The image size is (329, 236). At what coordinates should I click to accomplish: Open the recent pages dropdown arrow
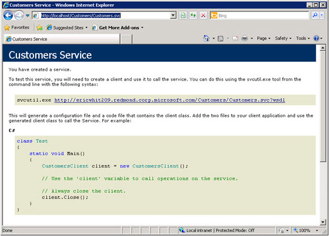27,15
